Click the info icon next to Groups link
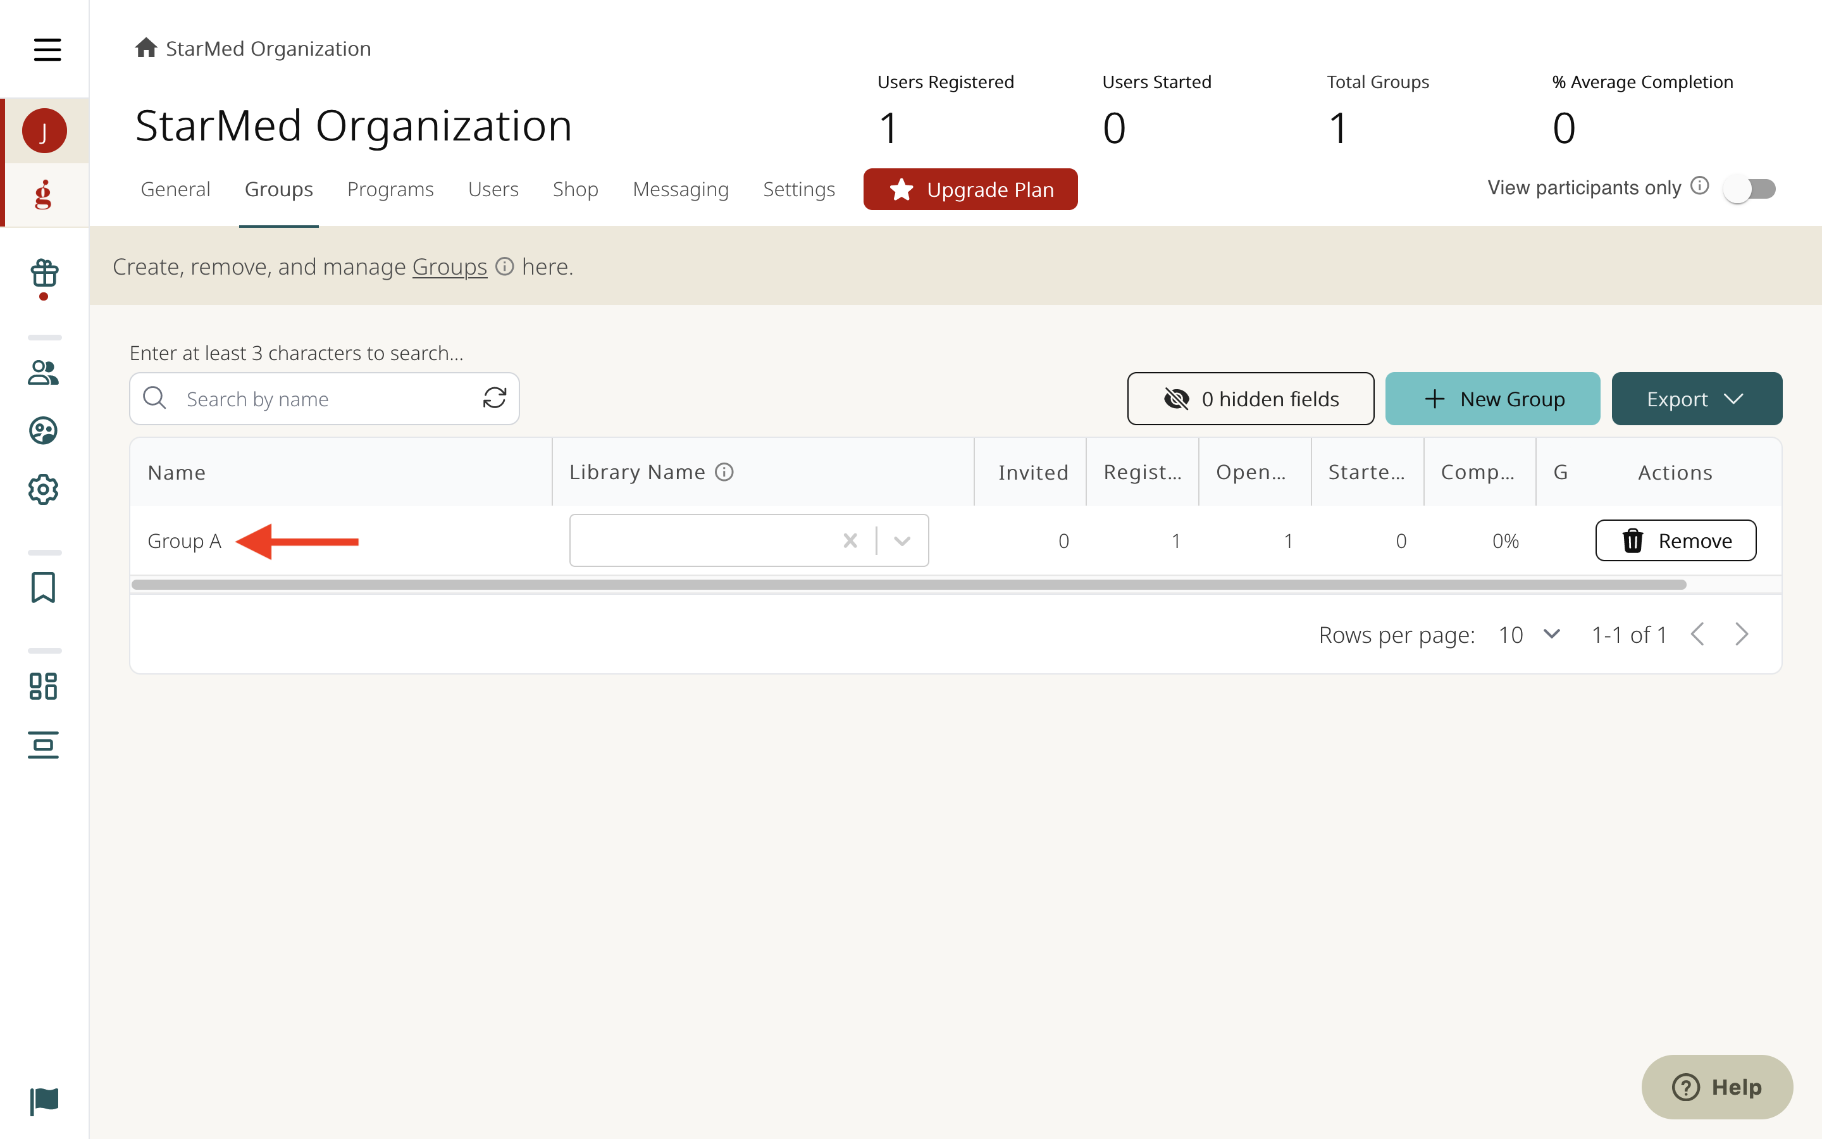Screen dimensions: 1822x1139 (x=504, y=266)
